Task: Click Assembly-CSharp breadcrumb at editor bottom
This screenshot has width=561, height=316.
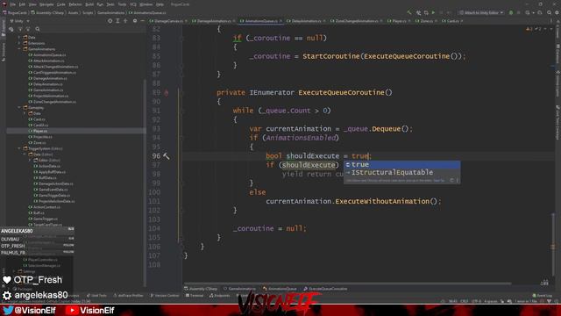Action: (201, 289)
